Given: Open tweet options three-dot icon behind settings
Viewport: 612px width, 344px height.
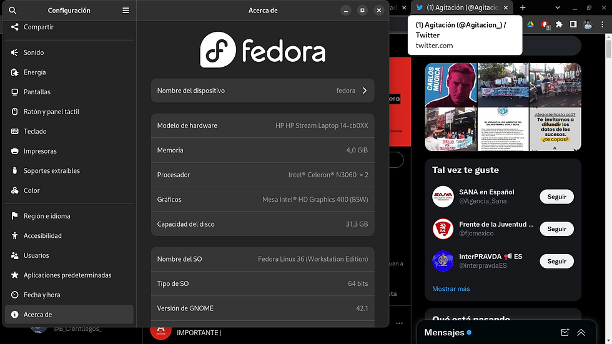Looking at the screenshot, I should (x=399, y=323).
